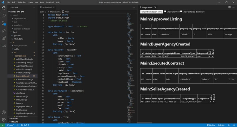
Task: Toggle Show archived checkbox
Action: (x=165, y=11)
